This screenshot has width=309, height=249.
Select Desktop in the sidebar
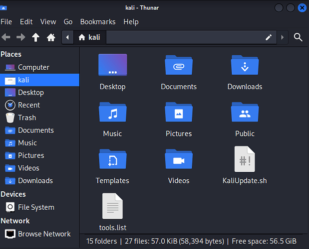pos(39,92)
